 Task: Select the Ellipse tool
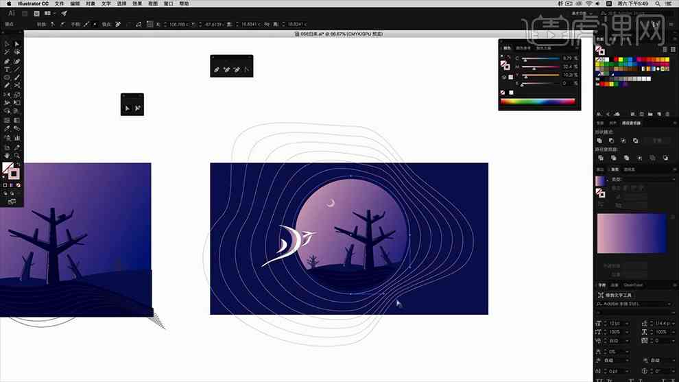(7, 77)
